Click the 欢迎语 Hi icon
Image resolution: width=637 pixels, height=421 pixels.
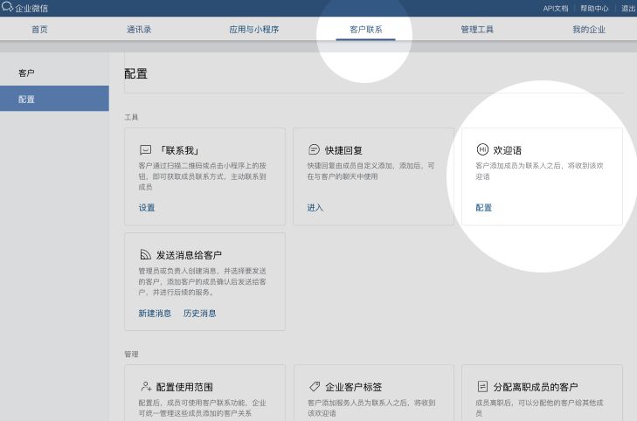(482, 149)
